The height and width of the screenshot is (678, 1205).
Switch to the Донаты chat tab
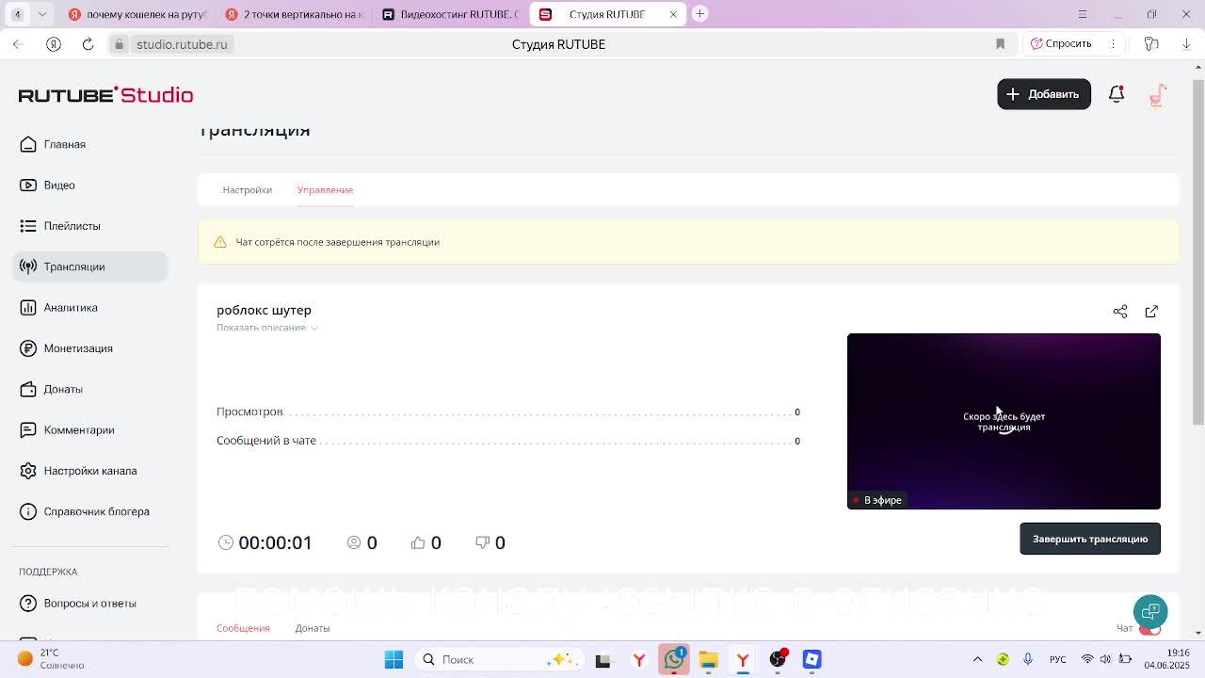pyautogui.click(x=313, y=628)
